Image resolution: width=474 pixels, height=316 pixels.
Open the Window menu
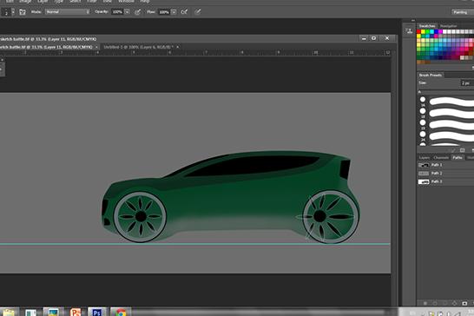tap(126, 1)
